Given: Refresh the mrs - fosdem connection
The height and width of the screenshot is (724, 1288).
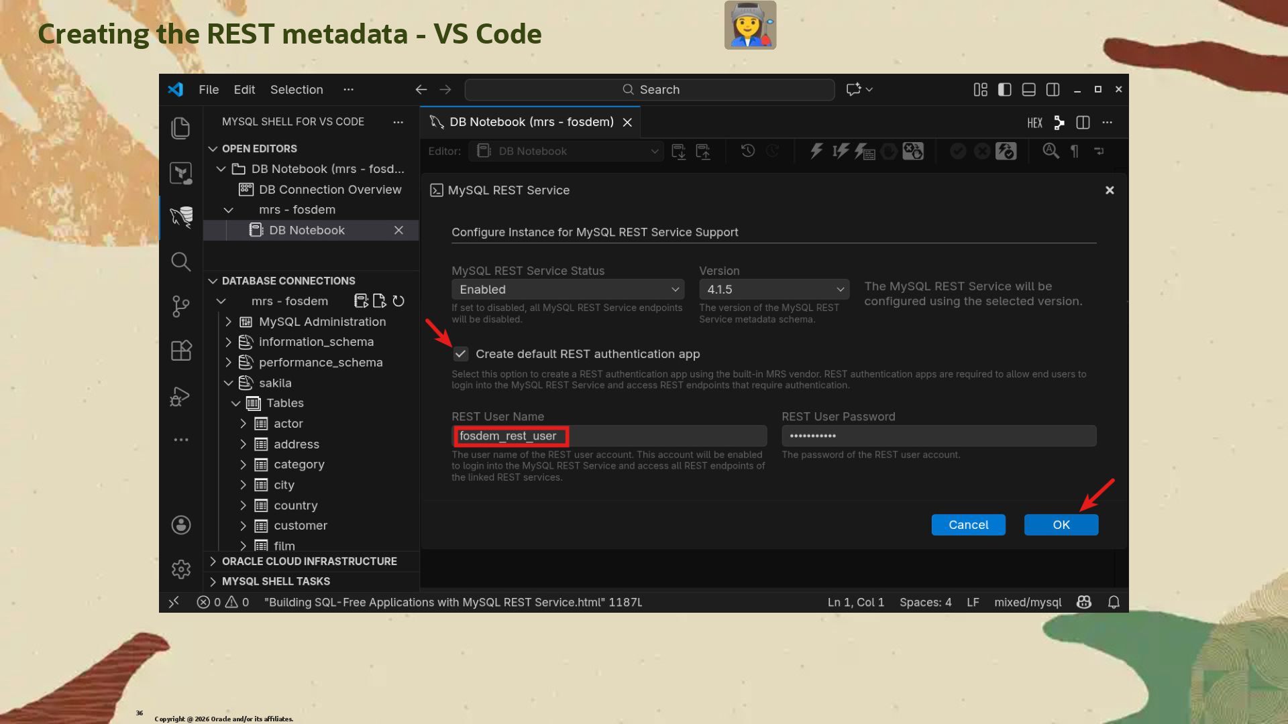Looking at the screenshot, I should click(x=398, y=301).
